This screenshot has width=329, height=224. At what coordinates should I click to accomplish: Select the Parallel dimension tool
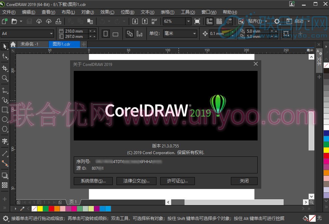coord(5,153)
